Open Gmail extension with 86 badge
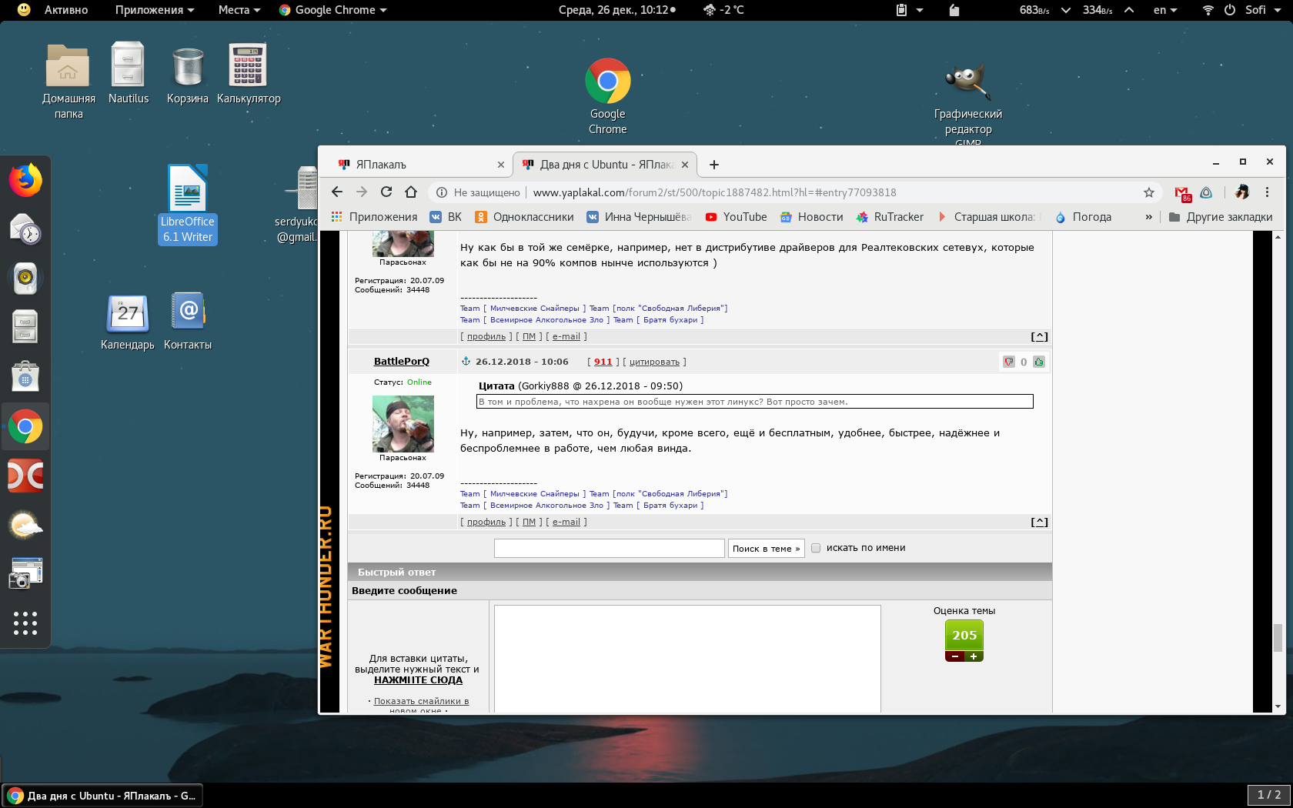This screenshot has width=1293, height=808. coord(1183,193)
